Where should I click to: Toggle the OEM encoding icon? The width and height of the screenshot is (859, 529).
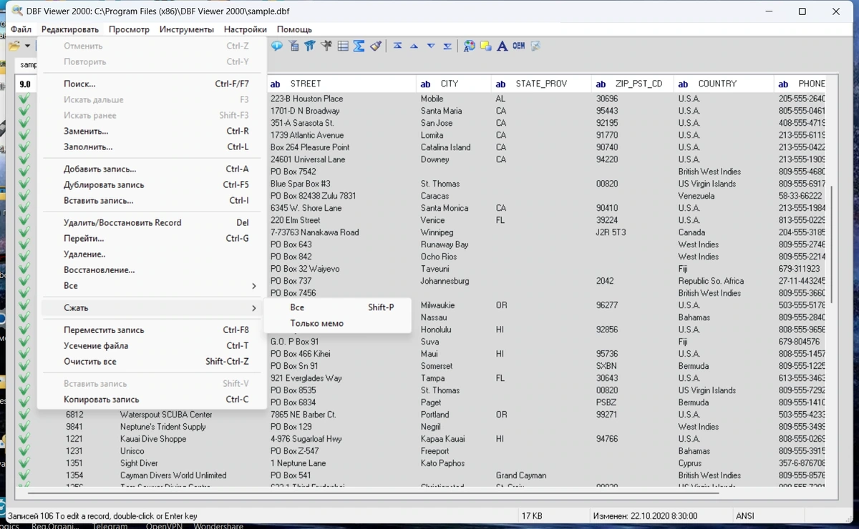click(519, 46)
